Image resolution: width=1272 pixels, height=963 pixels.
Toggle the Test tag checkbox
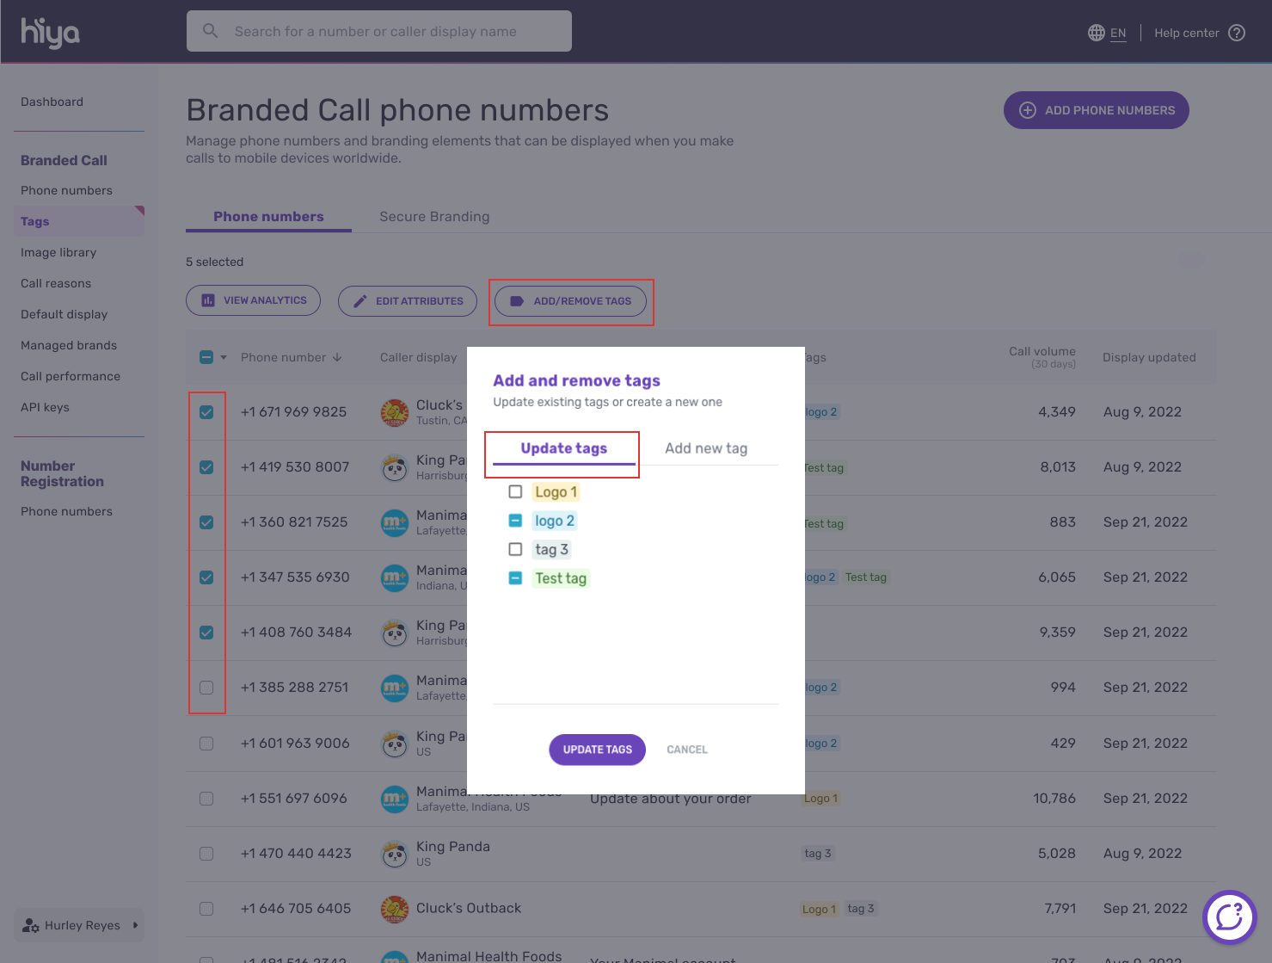tap(515, 578)
